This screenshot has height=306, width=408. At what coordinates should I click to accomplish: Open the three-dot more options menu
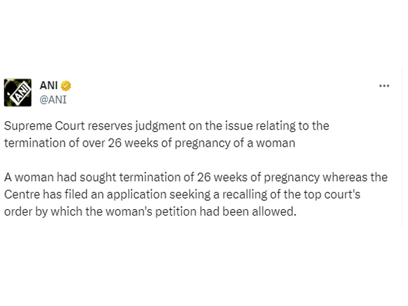[x=384, y=86]
